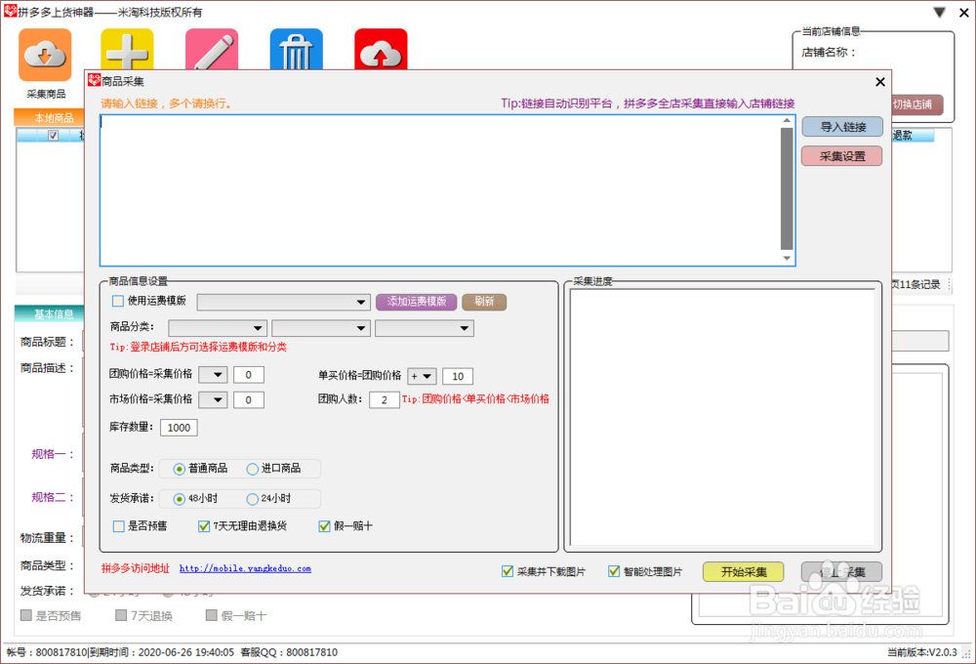Click the 退款 column header
Image resolution: width=976 pixels, height=664 pixels.
point(913,135)
